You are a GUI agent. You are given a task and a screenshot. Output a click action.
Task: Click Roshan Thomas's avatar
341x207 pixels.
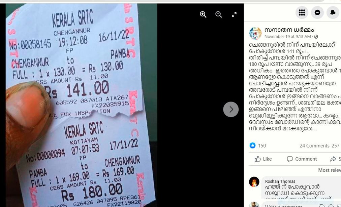[254, 182]
